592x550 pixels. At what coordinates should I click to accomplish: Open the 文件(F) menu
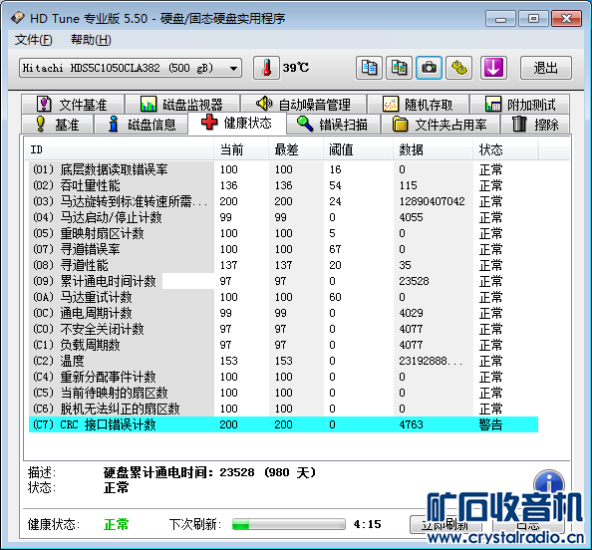(x=33, y=40)
